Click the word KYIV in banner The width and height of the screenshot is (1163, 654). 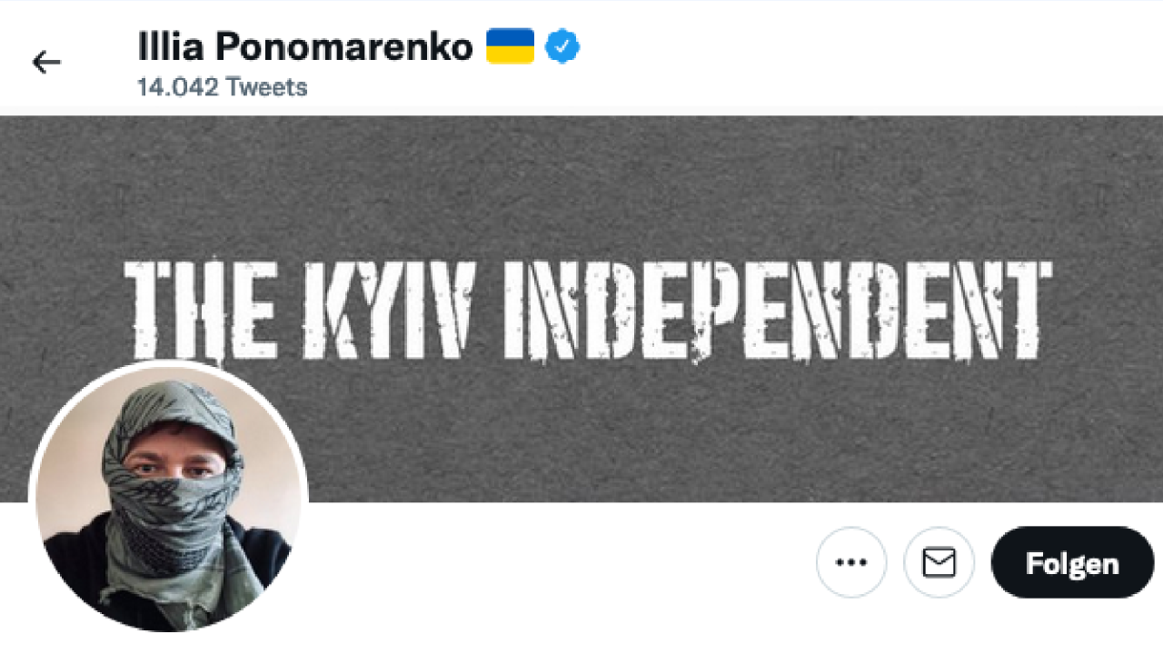(389, 309)
